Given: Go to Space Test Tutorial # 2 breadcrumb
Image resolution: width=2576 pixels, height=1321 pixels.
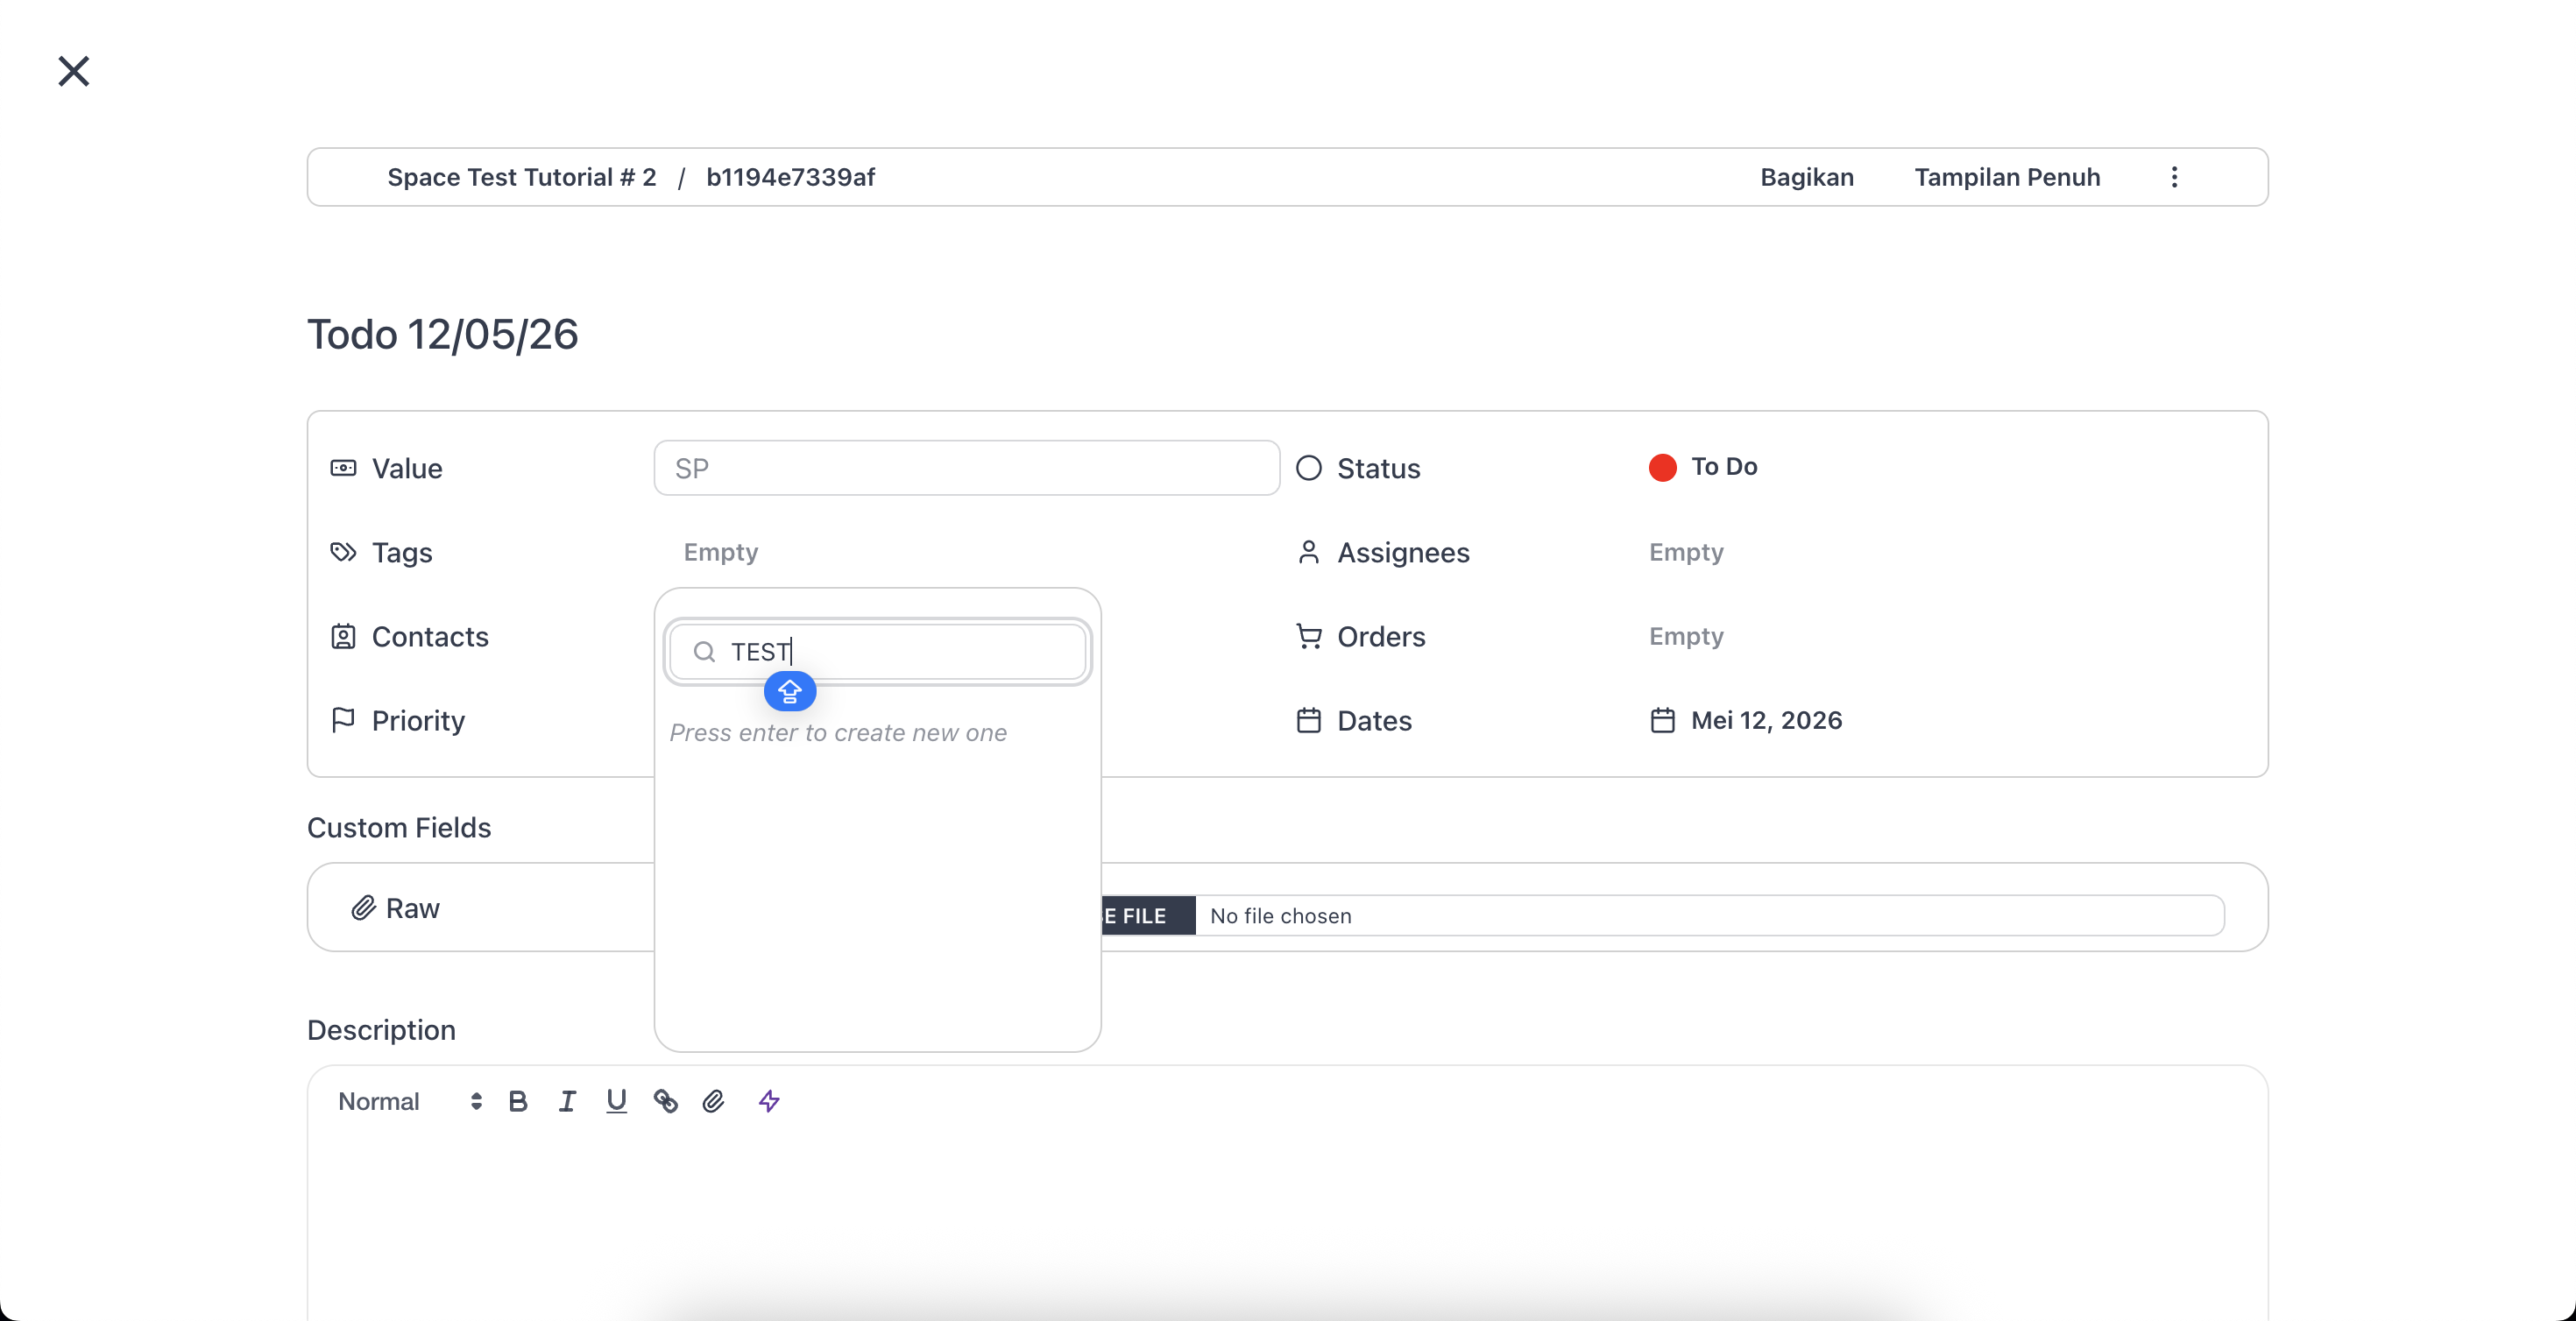Looking at the screenshot, I should (x=522, y=177).
